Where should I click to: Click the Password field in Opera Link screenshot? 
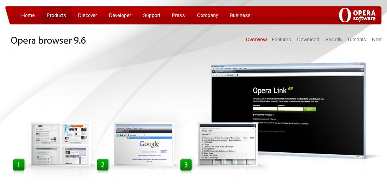tap(290, 109)
